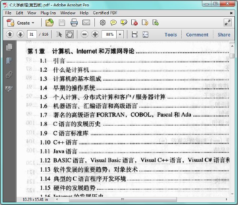This screenshot has width=238, height=205.
Task: Click the zoom percentage field showing 88%
Action: pos(109,34)
